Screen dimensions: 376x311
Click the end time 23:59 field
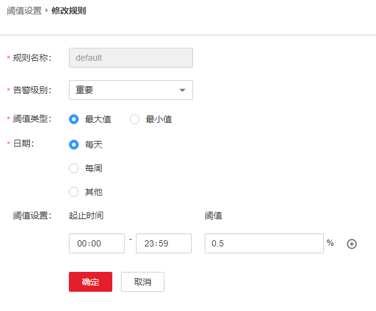click(x=164, y=243)
